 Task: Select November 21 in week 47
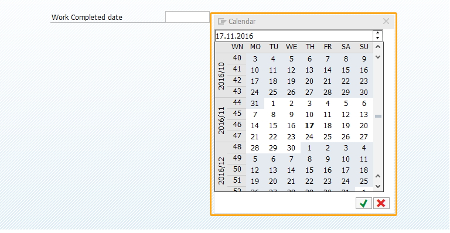(x=255, y=137)
